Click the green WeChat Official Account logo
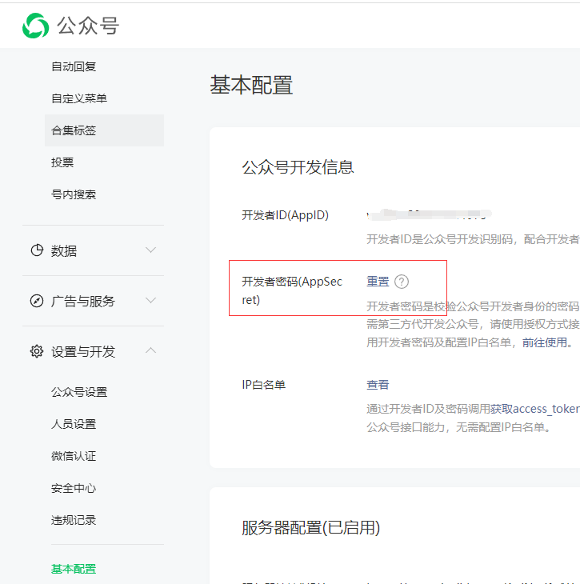The image size is (580, 584). (x=36, y=26)
